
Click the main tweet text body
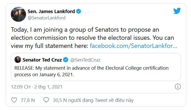coord(94,38)
